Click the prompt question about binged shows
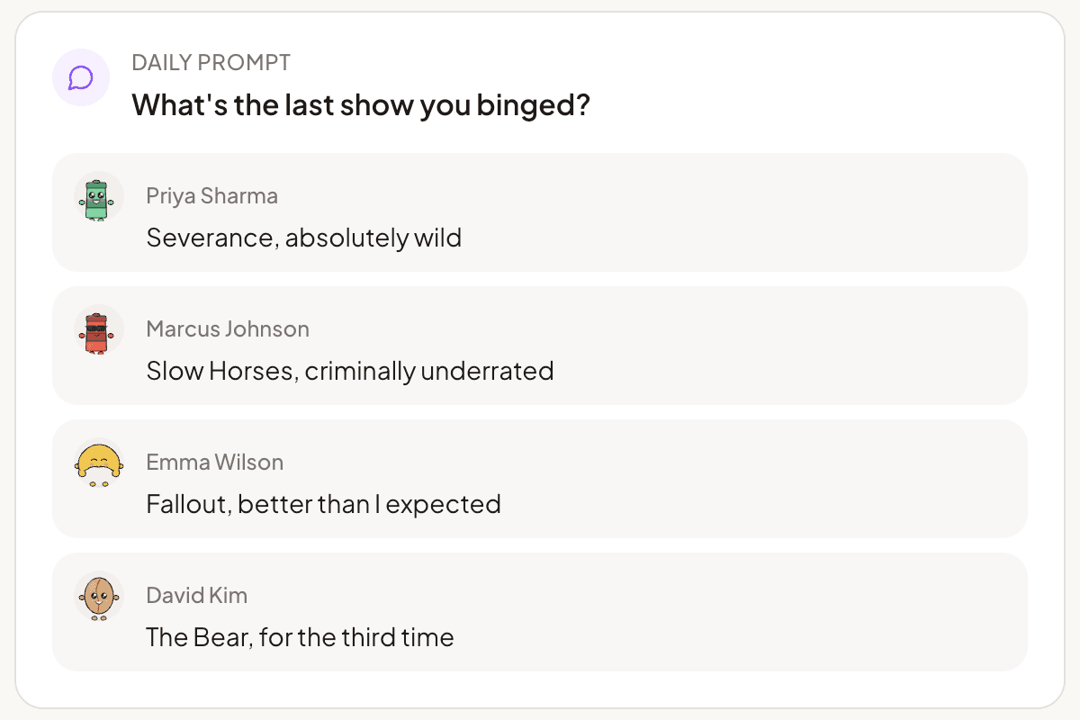 tap(361, 105)
